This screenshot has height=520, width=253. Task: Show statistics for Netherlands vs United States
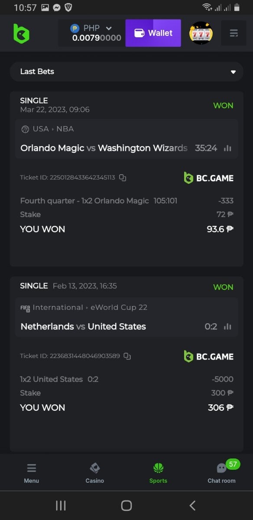coord(227,327)
